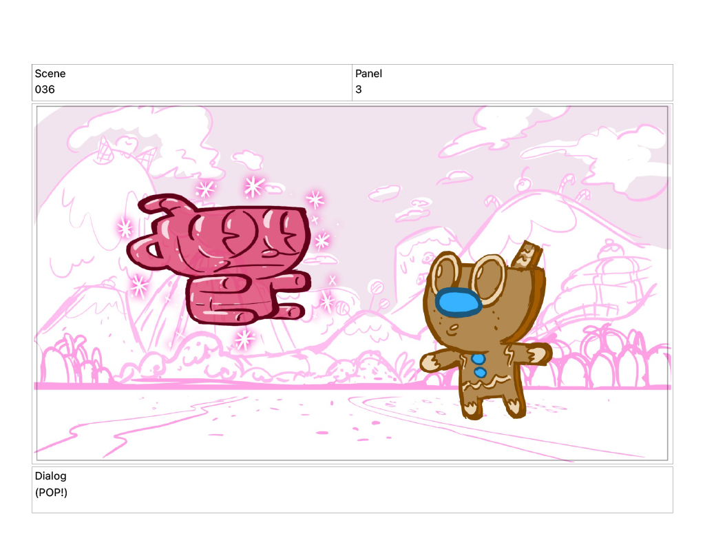This screenshot has height=545, width=705.
Task: Click the sparkle left of the jelly character
Action: coord(125,227)
